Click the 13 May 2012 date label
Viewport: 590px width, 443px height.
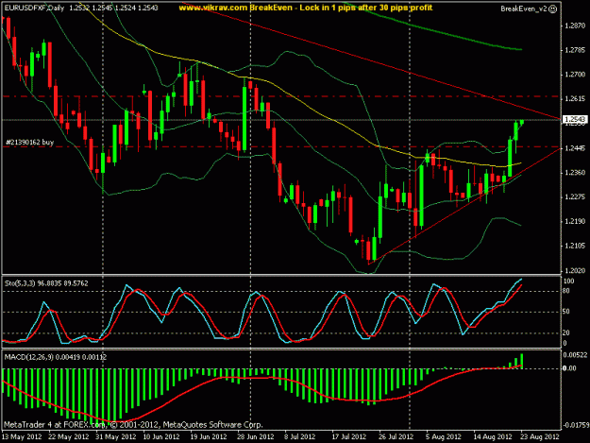22,437
